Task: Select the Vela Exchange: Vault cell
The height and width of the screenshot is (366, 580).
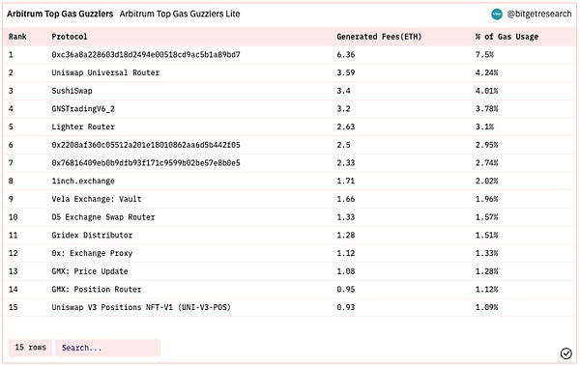Action: [96, 199]
